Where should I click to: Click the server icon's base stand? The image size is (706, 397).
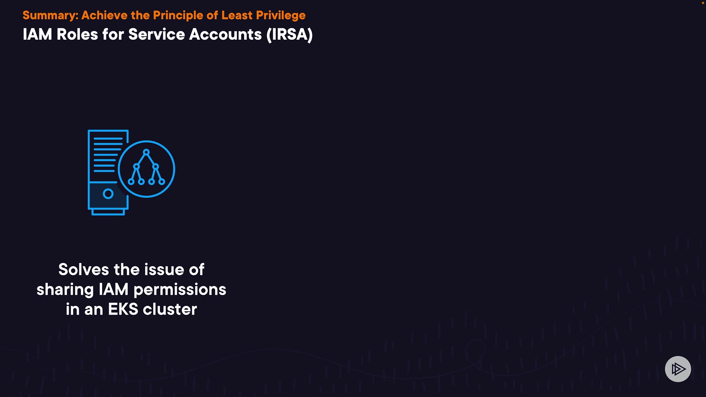[108, 212]
